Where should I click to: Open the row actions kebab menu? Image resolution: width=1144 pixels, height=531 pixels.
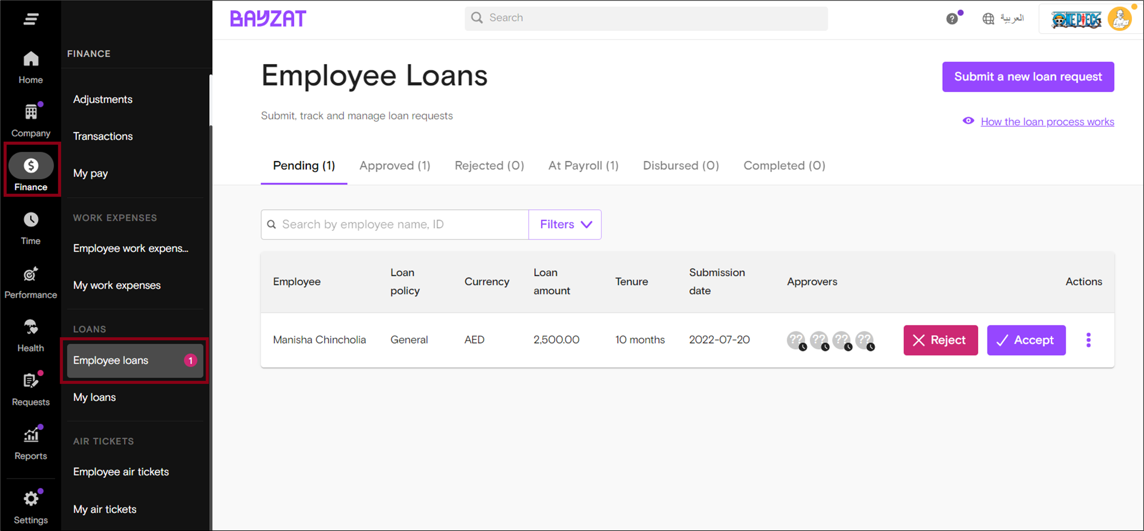click(1088, 340)
